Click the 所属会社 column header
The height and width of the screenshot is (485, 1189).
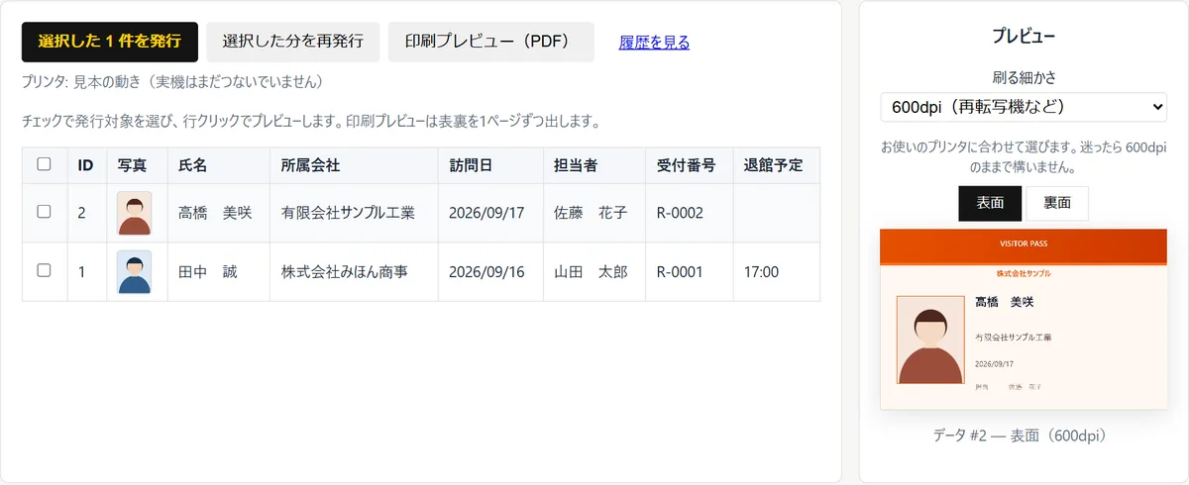354,165
